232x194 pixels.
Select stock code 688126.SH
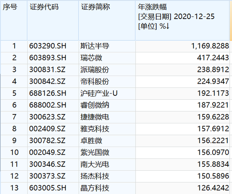pos(48,93)
